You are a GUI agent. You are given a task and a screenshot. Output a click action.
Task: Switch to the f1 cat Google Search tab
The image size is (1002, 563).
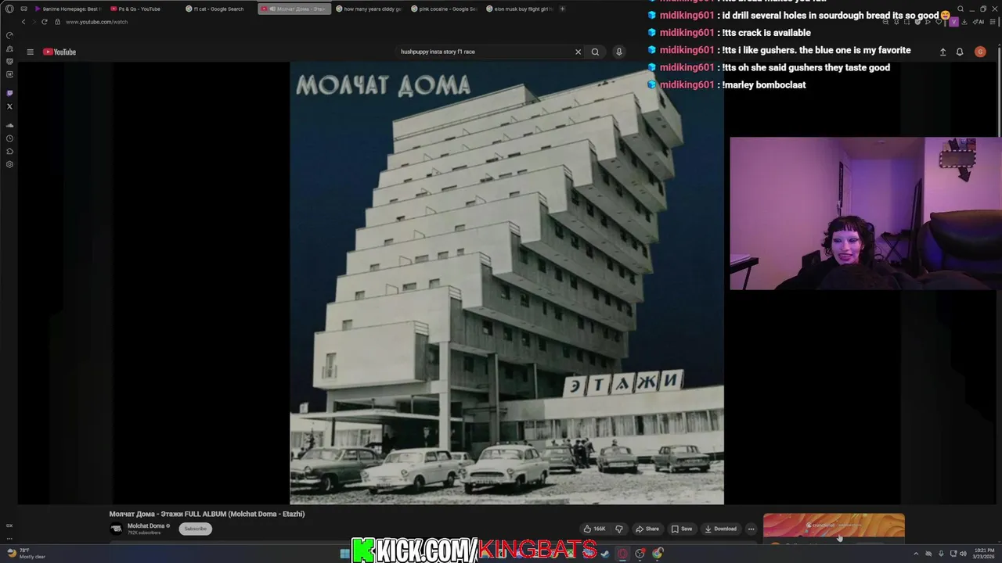tap(218, 9)
